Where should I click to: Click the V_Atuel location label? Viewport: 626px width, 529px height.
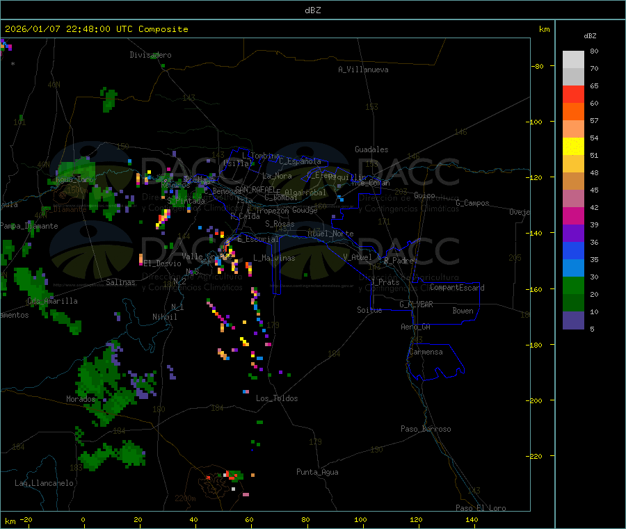point(358,257)
